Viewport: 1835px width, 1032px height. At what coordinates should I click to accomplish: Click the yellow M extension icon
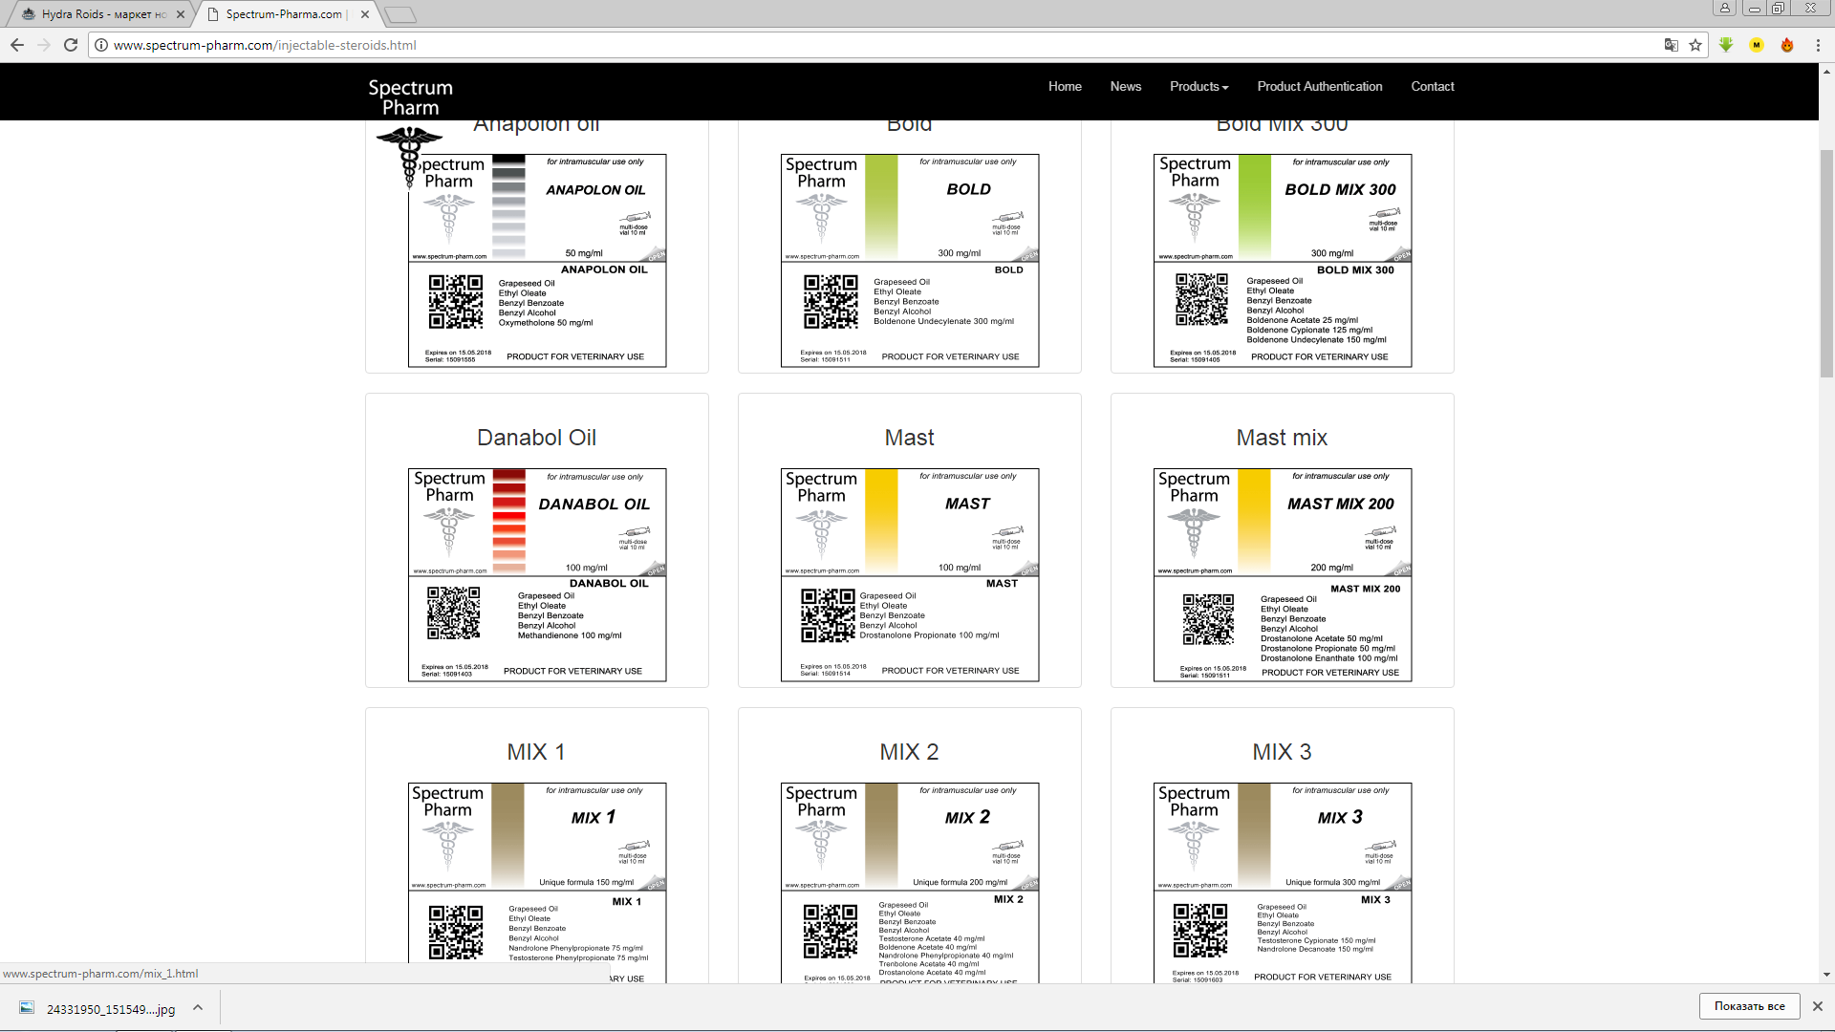[x=1757, y=45]
